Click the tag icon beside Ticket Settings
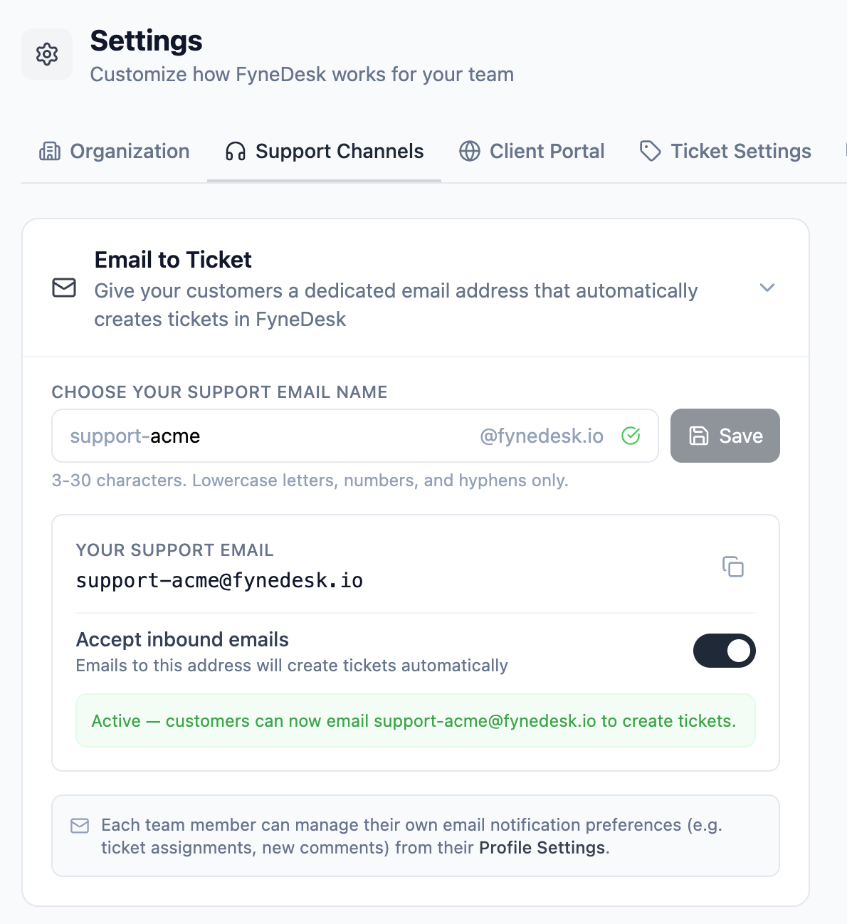 [650, 151]
